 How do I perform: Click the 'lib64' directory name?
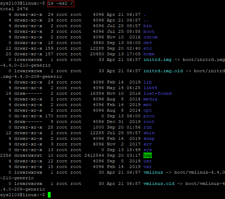click(150, 88)
